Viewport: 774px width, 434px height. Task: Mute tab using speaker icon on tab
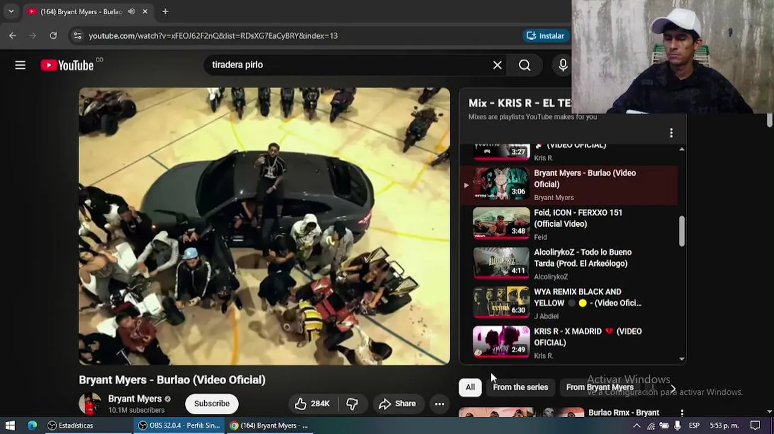coord(131,11)
